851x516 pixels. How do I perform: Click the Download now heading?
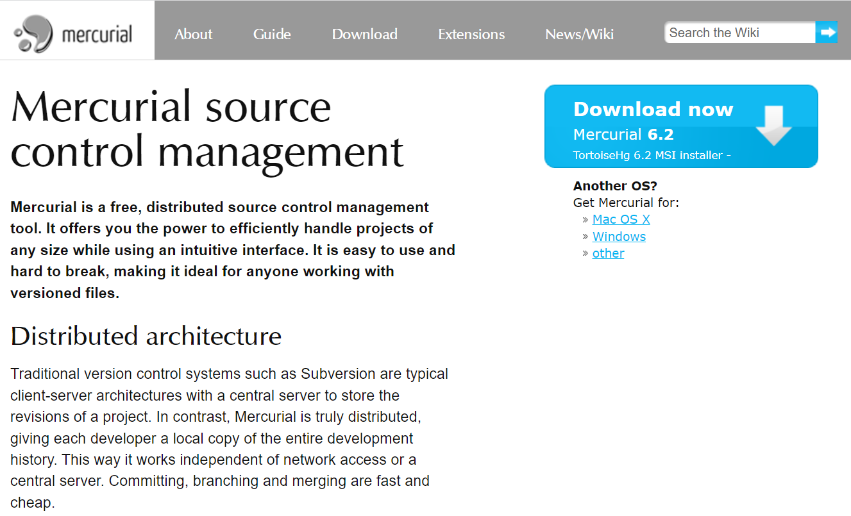click(x=653, y=109)
